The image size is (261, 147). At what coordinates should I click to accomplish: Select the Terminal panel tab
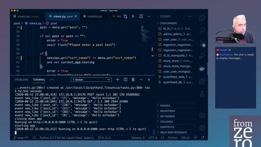[x=39, y=80]
